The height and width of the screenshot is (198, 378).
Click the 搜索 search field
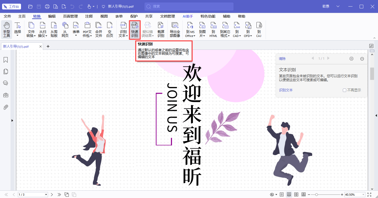click(189, 7)
